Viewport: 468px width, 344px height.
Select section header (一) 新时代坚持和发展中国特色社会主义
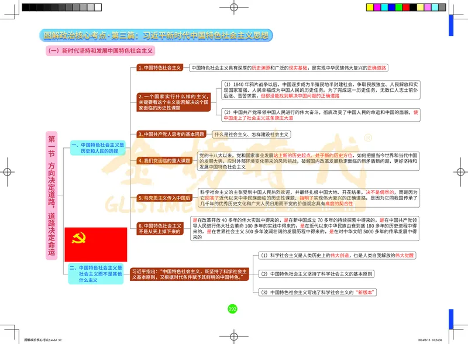point(99,50)
